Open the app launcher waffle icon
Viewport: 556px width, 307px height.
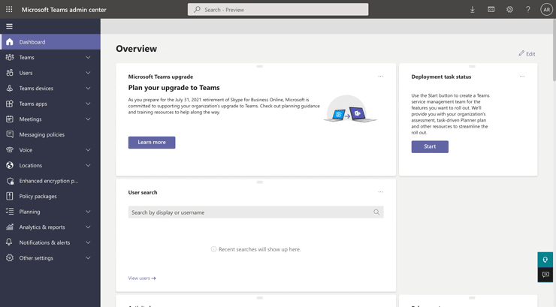click(x=9, y=10)
